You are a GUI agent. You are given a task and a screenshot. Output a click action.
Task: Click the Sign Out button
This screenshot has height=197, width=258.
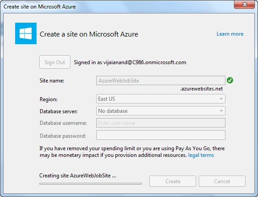pyautogui.click(x=55, y=62)
